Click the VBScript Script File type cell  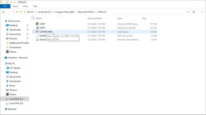126,28
